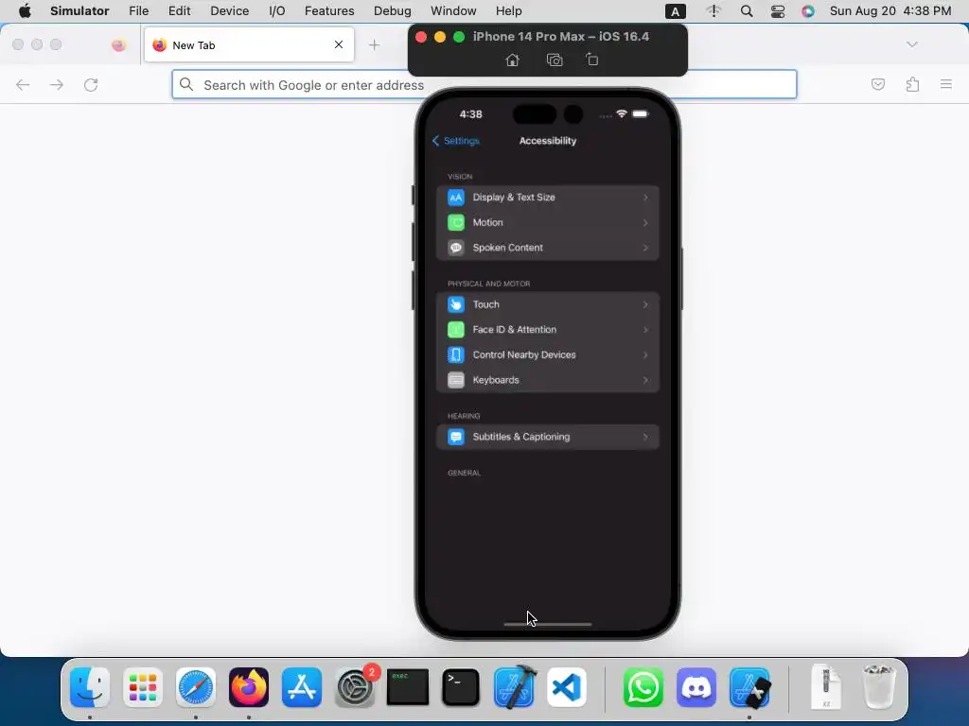This screenshot has height=726, width=969.
Task: Expand Motion row chevron
Action: (x=645, y=223)
